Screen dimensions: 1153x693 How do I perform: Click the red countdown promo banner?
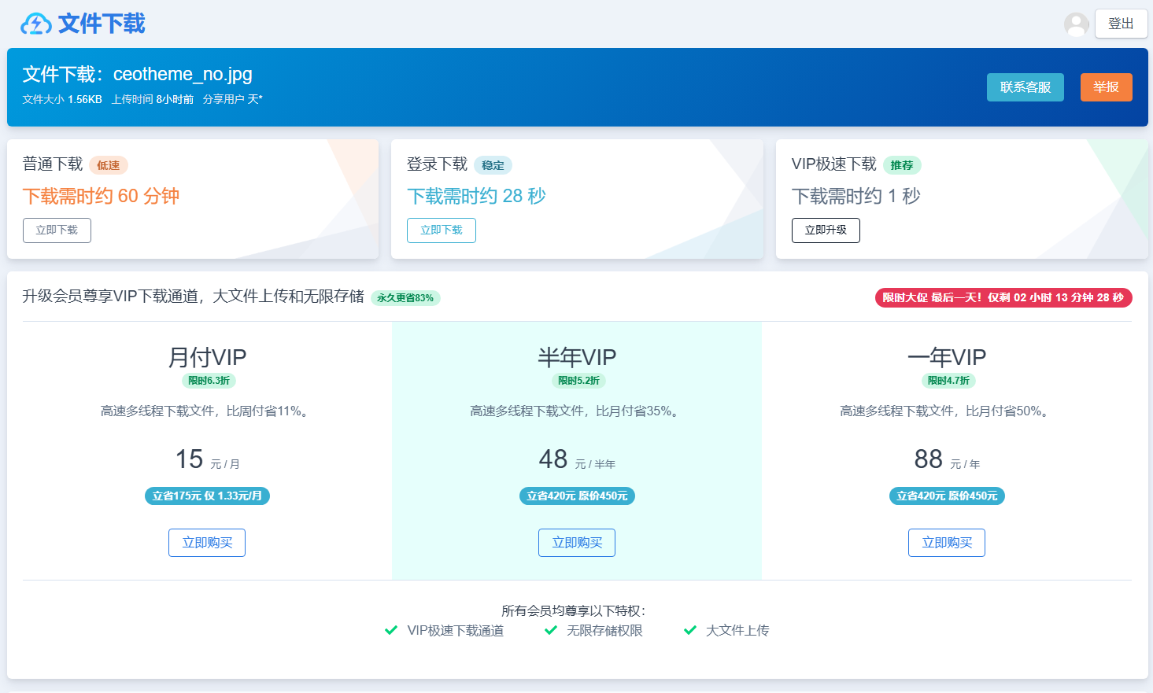tap(1003, 297)
